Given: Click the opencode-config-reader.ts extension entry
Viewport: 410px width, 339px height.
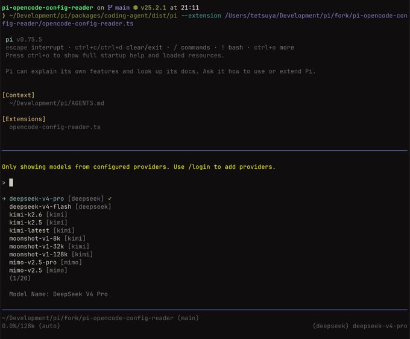Looking at the screenshot, I should [x=55, y=127].
